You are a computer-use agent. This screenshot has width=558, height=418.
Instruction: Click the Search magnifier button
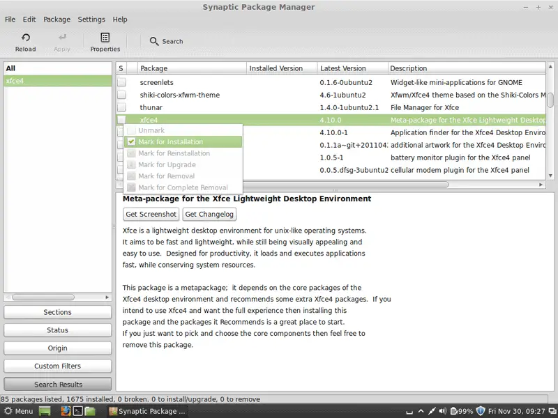[x=166, y=41]
